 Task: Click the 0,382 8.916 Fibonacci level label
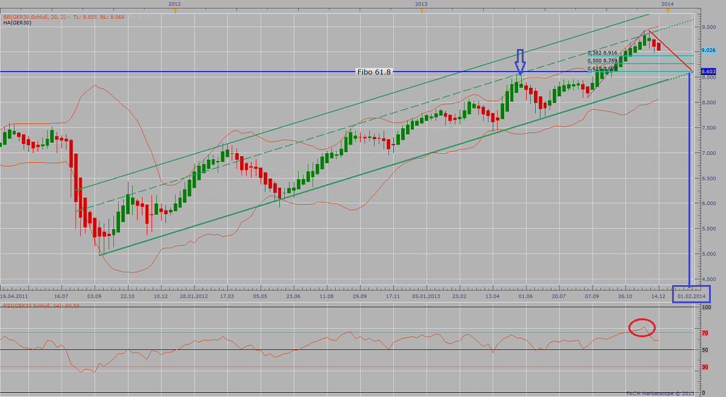[x=602, y=53]
